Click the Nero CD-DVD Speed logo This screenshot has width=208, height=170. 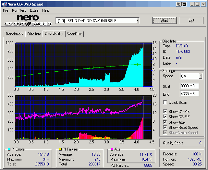tap(28, 20)
